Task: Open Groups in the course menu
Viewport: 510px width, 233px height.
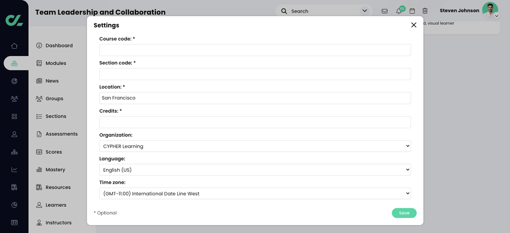Action: 50,99
